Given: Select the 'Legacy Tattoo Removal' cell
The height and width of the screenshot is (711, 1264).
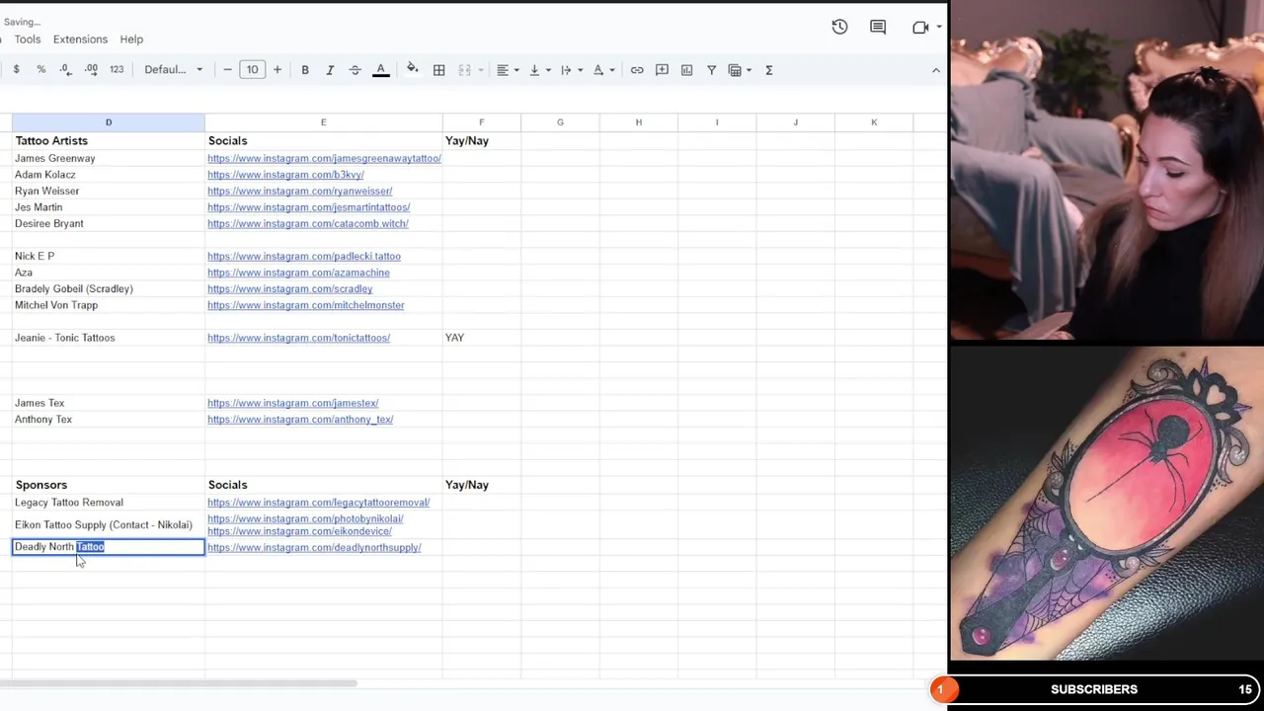Looking at the screenshot, I should (109, 503).
